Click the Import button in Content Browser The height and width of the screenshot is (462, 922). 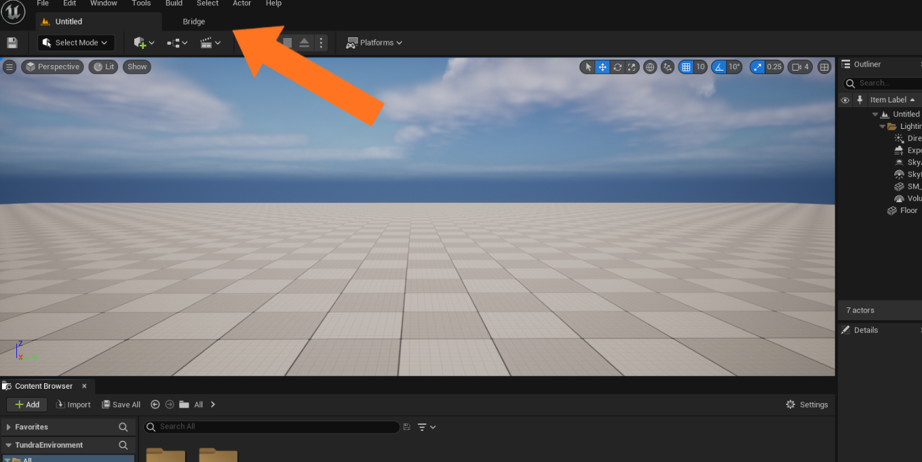73,404
